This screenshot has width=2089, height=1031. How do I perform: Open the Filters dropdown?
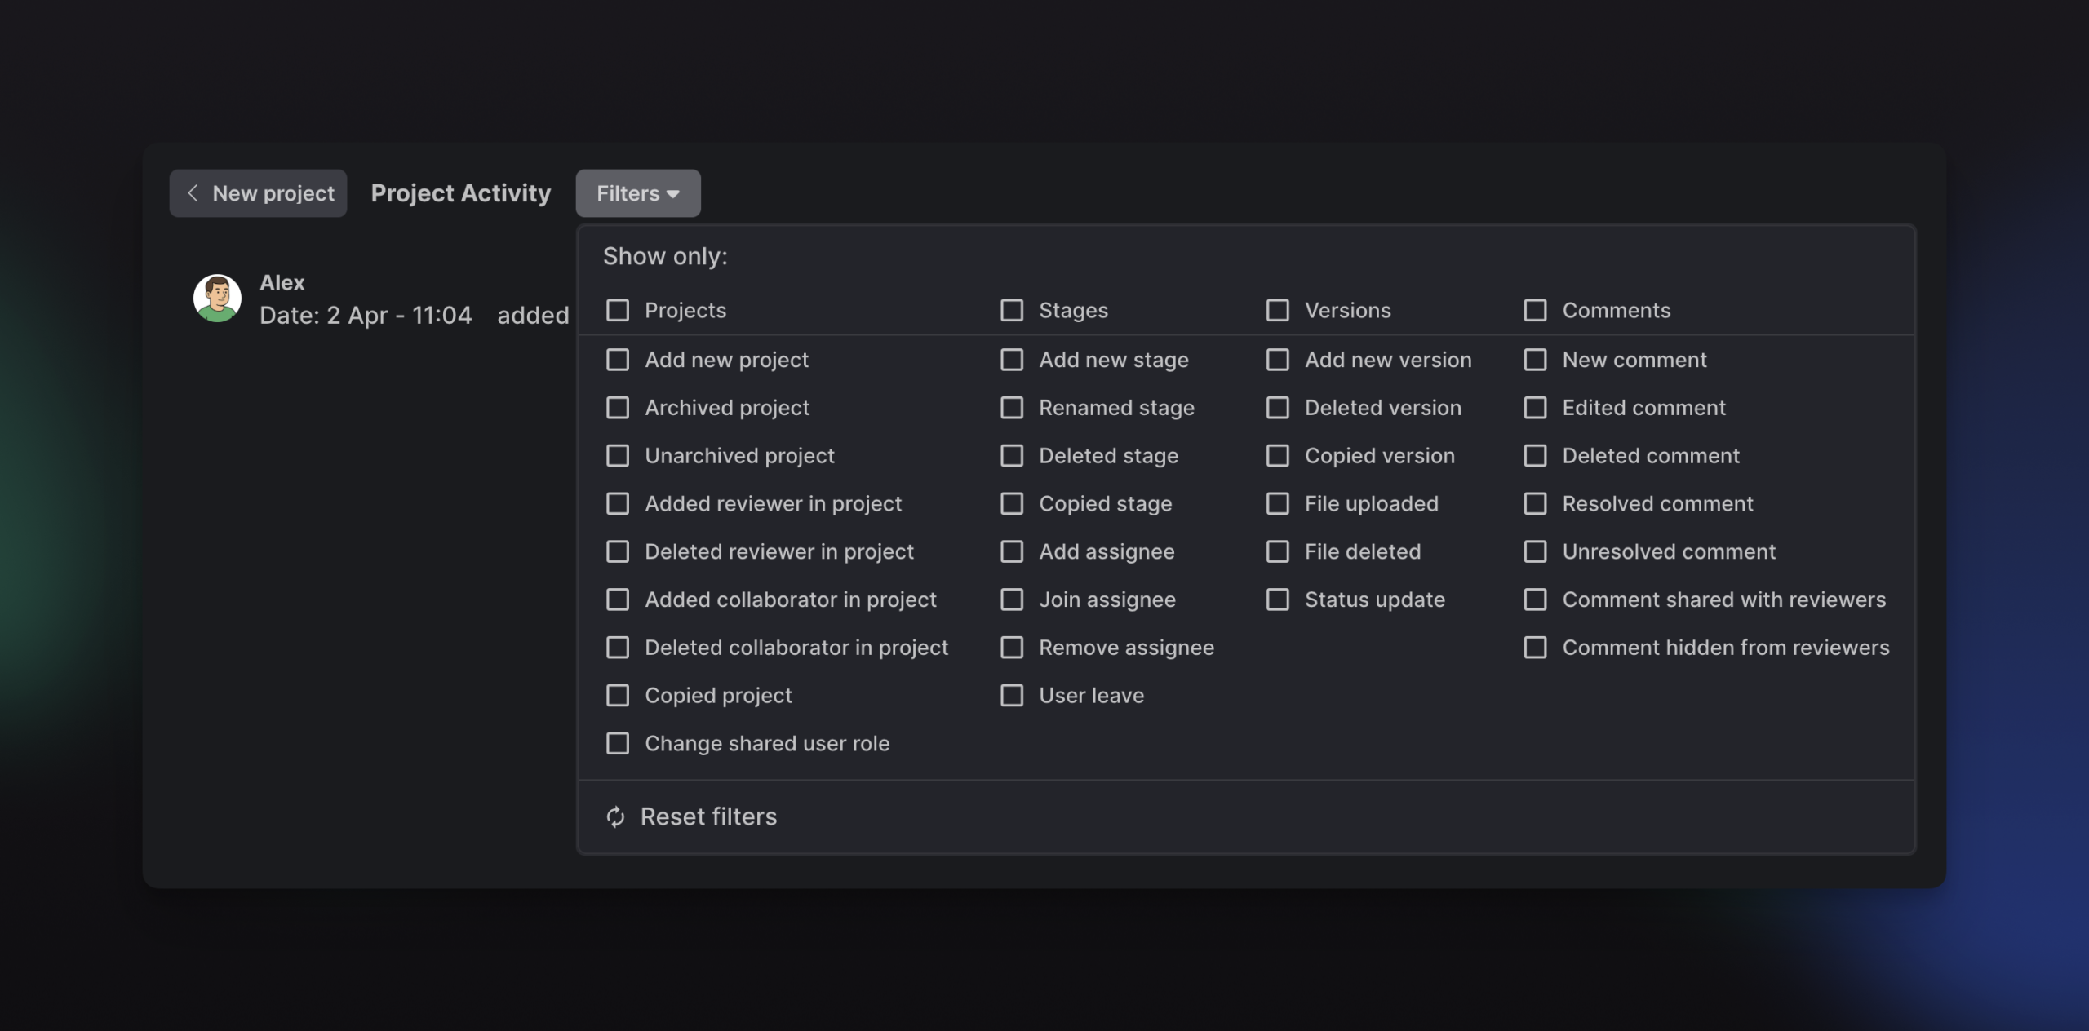pos(638,193)
